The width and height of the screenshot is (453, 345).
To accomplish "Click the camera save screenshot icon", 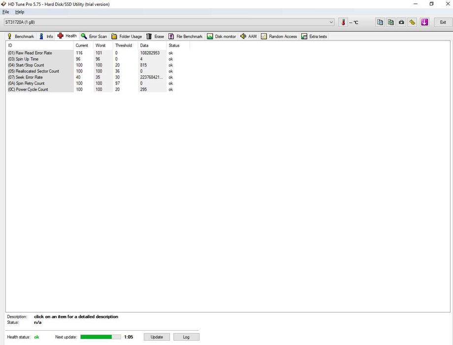I will tap(401, 22).
